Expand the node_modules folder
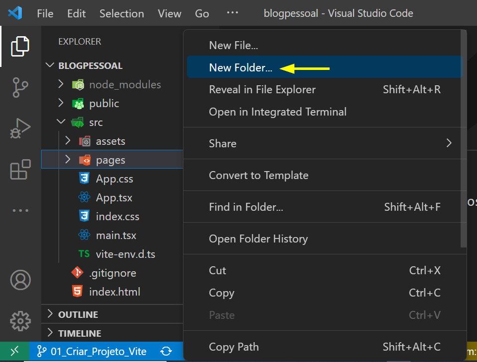This screenshot has height=362, width=477. tap(61, 84)
